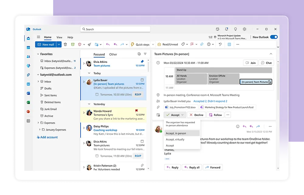
Task: Select the Focused inbox tab
Action: [x=99, y=54]
